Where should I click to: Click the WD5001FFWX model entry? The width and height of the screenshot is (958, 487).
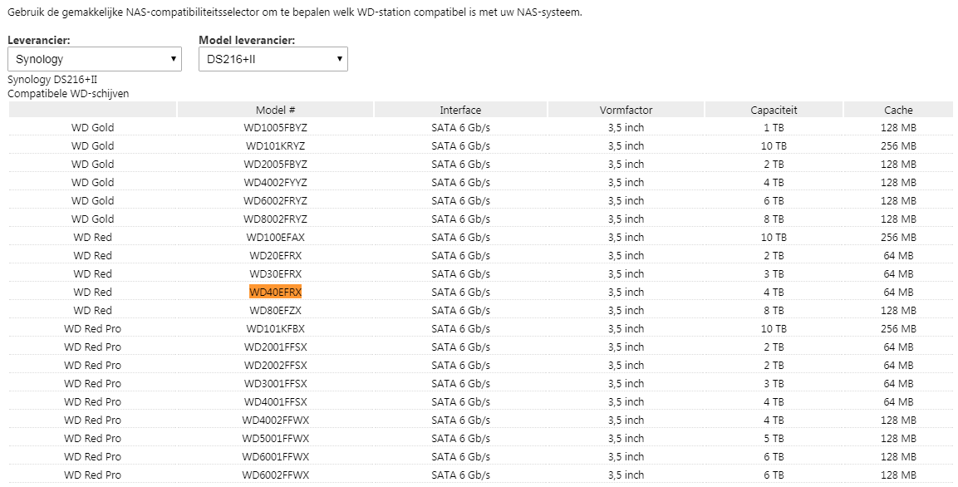click(275, 438)
